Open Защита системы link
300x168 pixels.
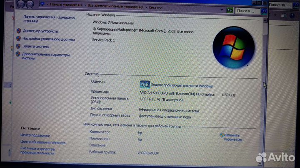36,46
